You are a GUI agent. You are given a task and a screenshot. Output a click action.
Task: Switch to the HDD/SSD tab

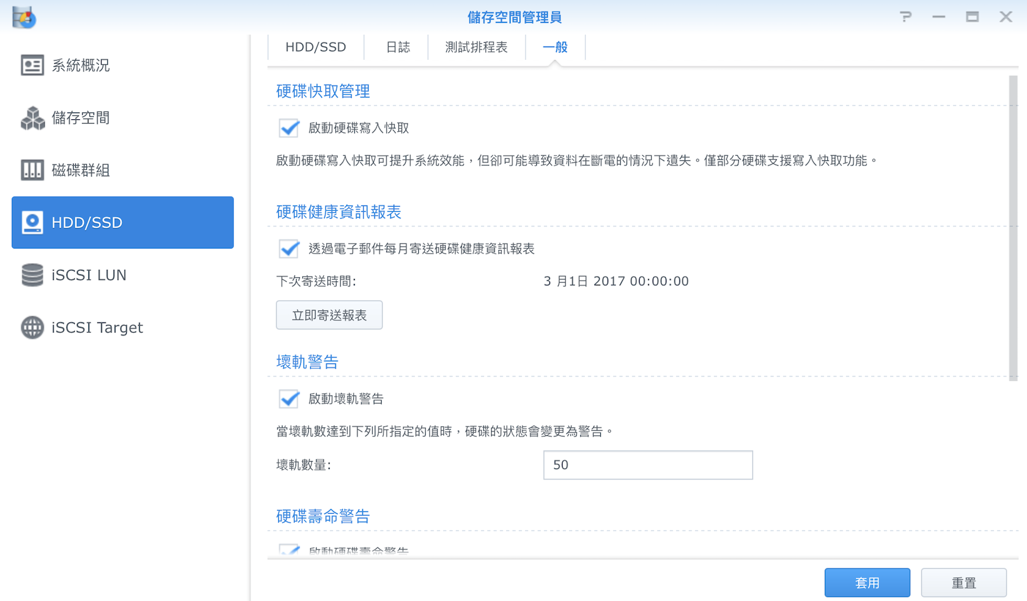point(316,47)
